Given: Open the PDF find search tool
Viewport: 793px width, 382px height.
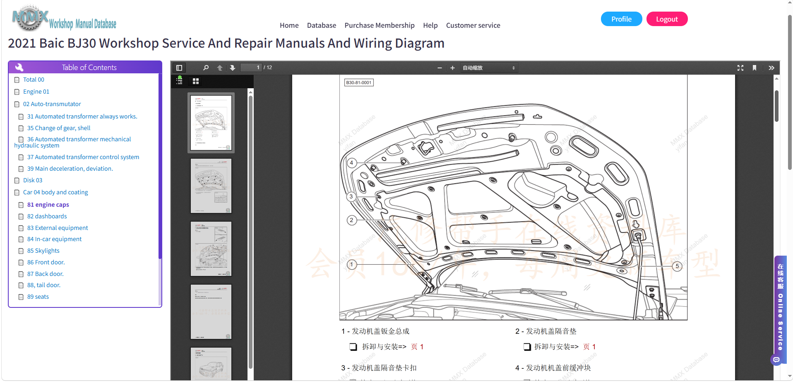Looking at the screenshot, I should 206,68.
